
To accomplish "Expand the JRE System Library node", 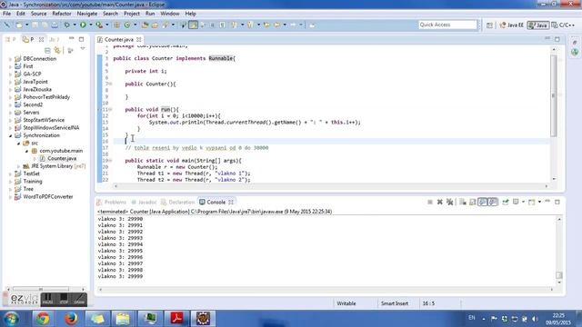I will pyautogui.click(x=18, y=166).
